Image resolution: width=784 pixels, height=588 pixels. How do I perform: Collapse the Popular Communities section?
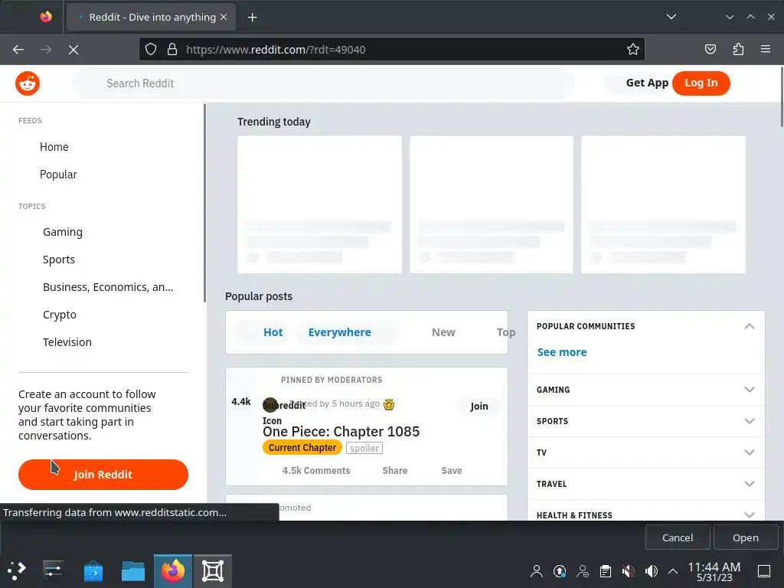[x=749, y=326]
